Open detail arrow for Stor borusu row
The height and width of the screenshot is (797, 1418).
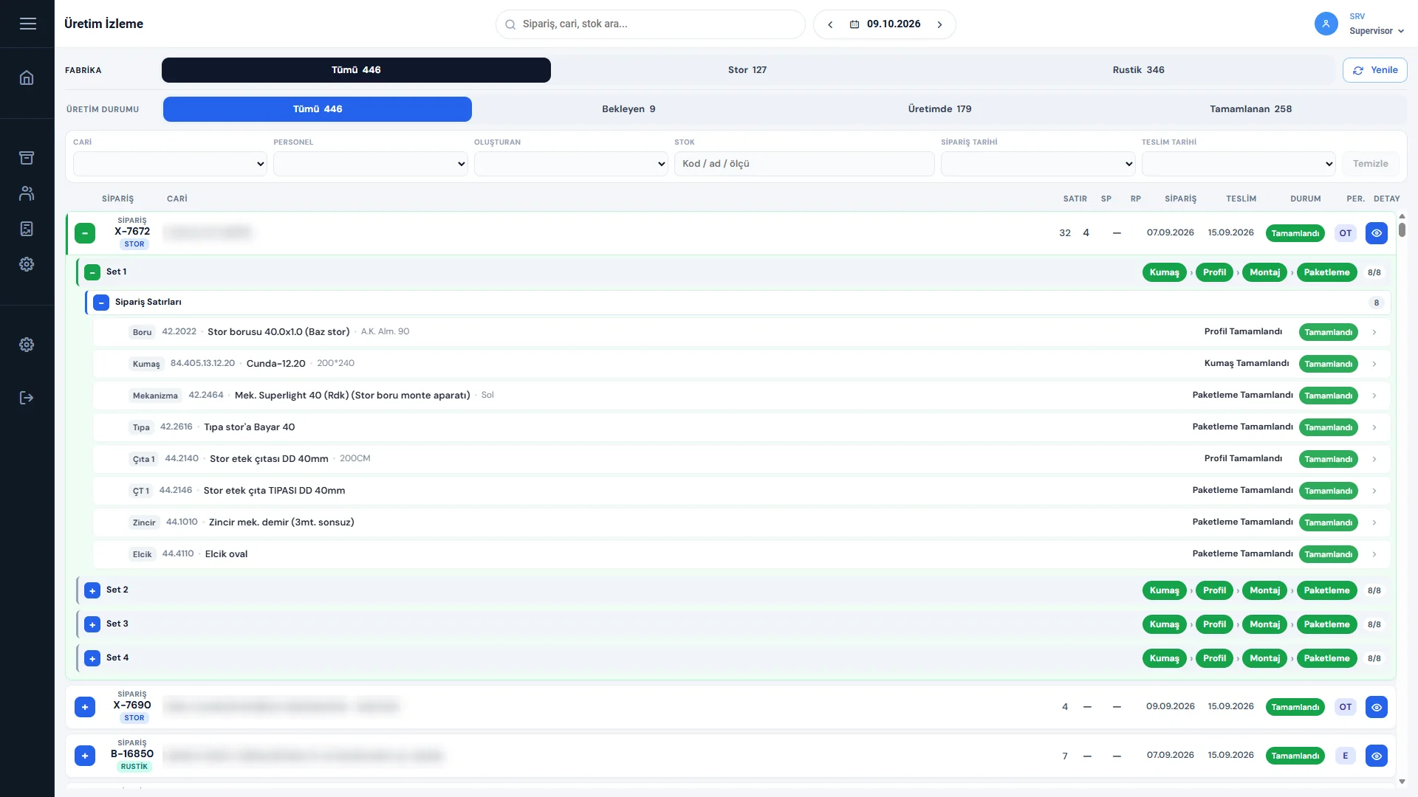coord(1374,332)
